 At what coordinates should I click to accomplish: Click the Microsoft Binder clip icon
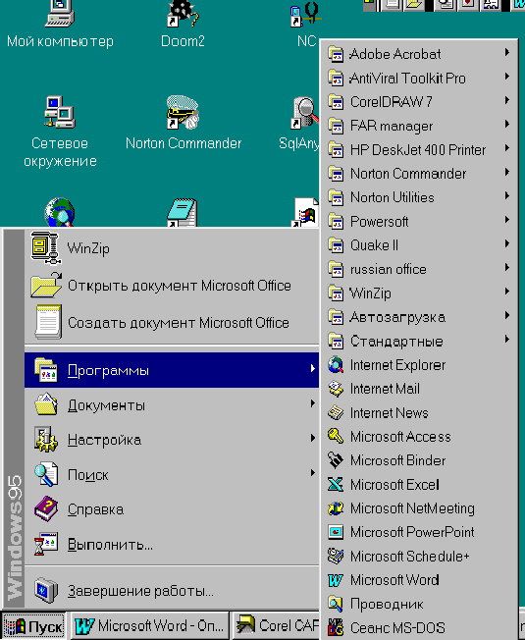point(336,460)
